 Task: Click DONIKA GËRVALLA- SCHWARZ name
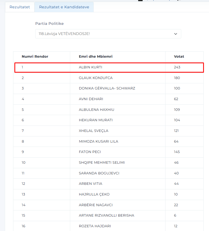pos(107,88)
